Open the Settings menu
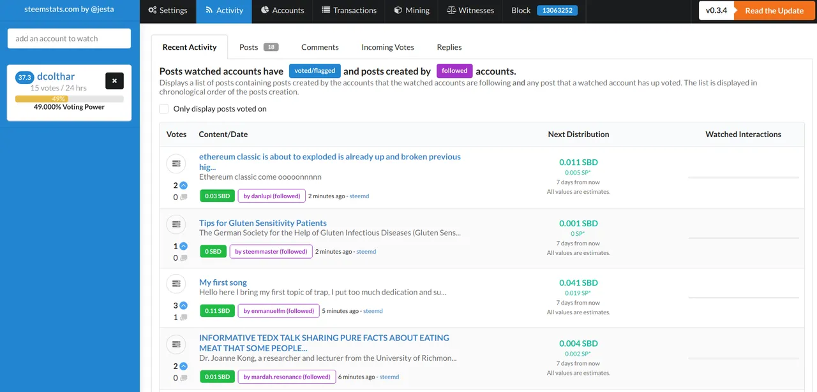 click(x=168, y=10)
